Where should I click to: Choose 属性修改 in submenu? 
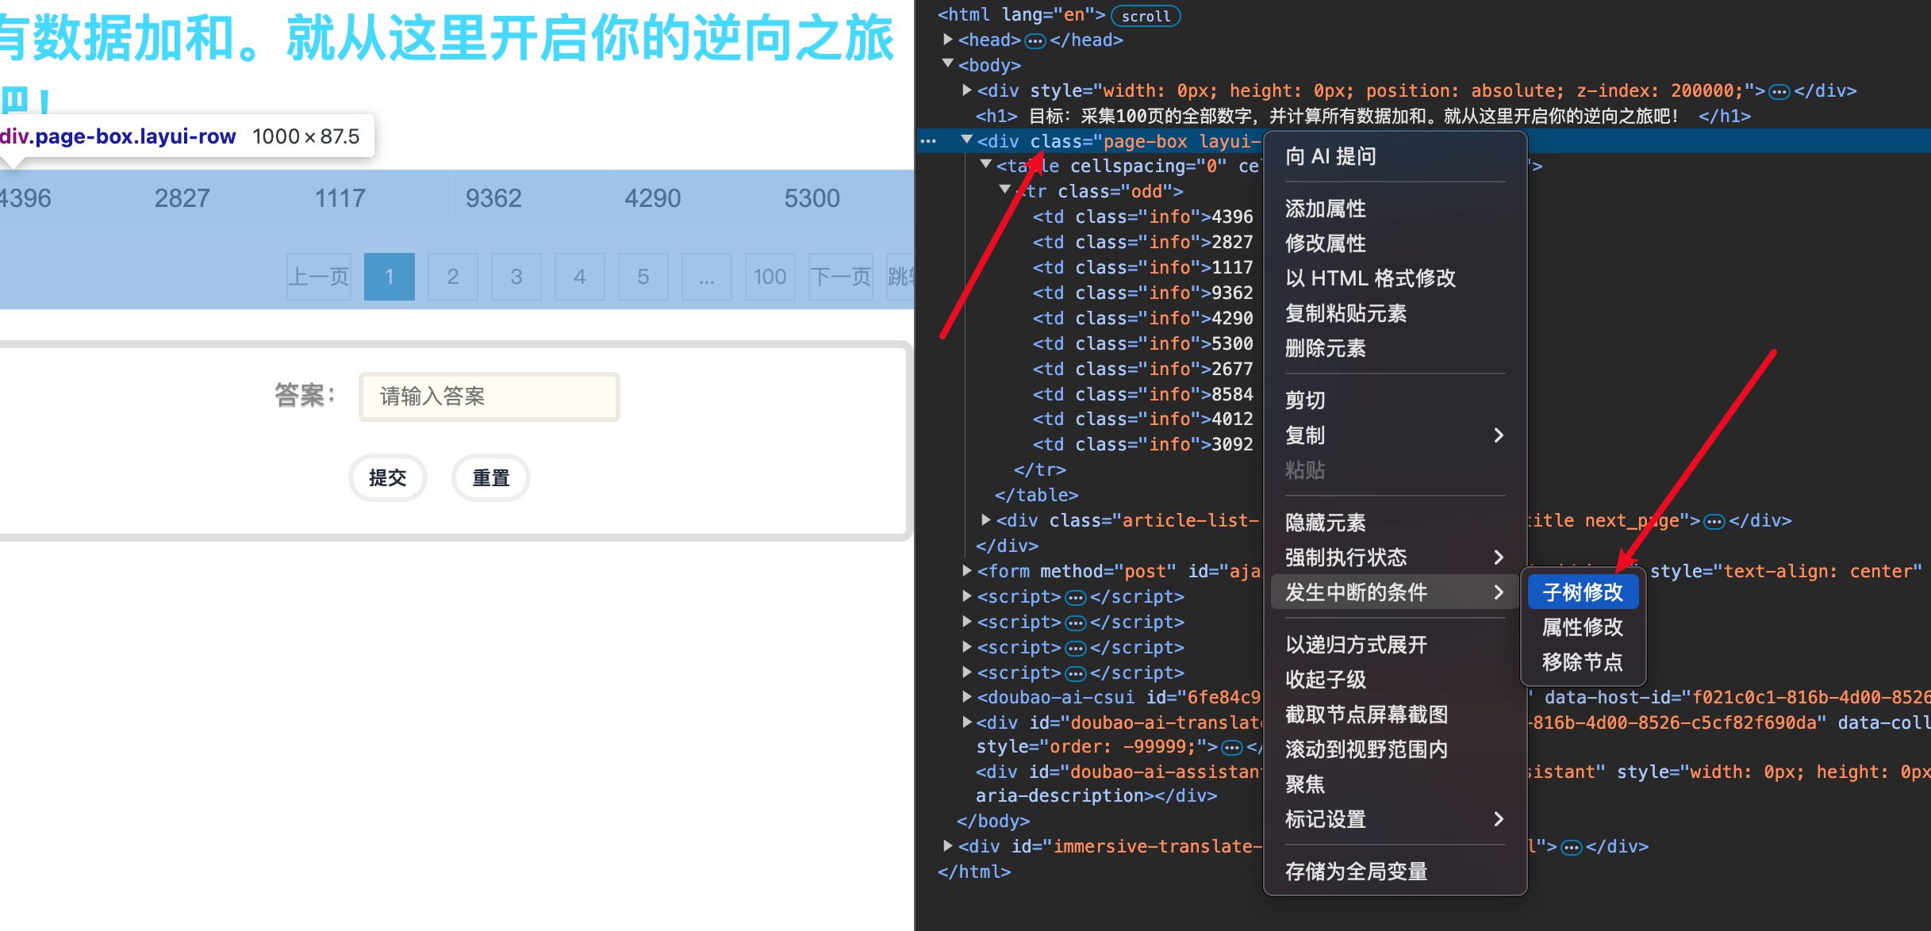[x=1583, y=627]
